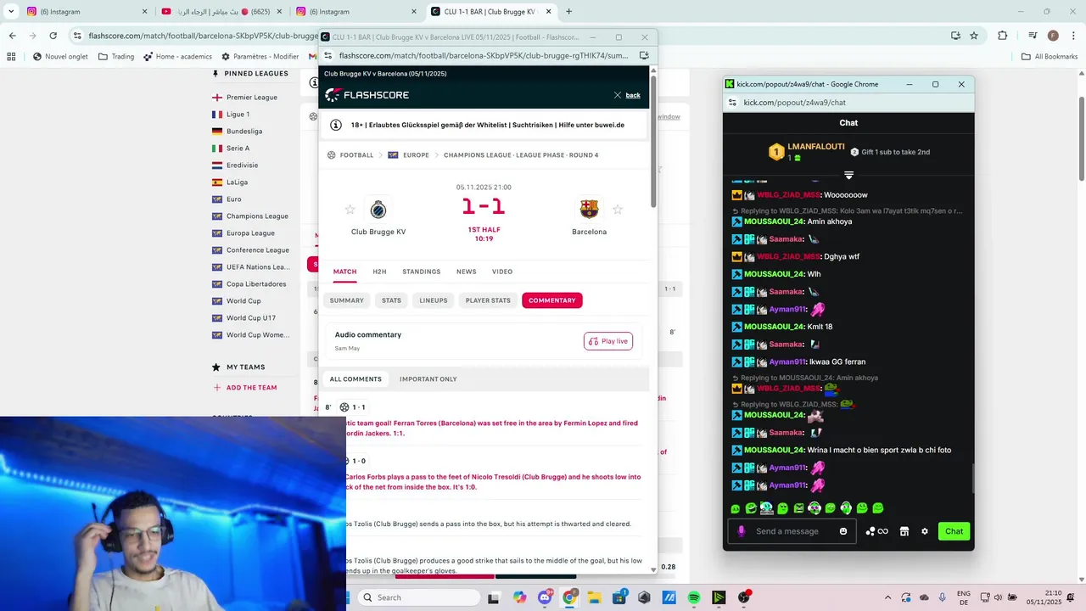This screenshot has height=611, width=1086.
Task: Click the popup window's address bar URL
Action: (484, 55)
